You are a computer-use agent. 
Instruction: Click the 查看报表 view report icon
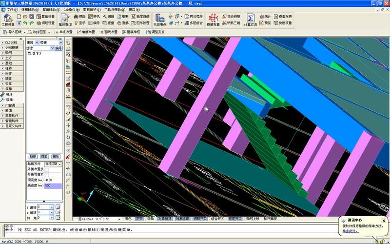pos(283,16)
